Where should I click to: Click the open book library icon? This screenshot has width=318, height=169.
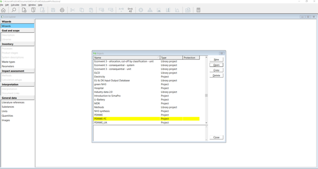[x=33, y=10]
